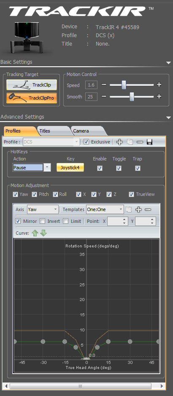This screenshot has height=396, width=173.
Task: Toggle the TrueView checkbox
Action: pyautogui.click(x=131, y=194)
